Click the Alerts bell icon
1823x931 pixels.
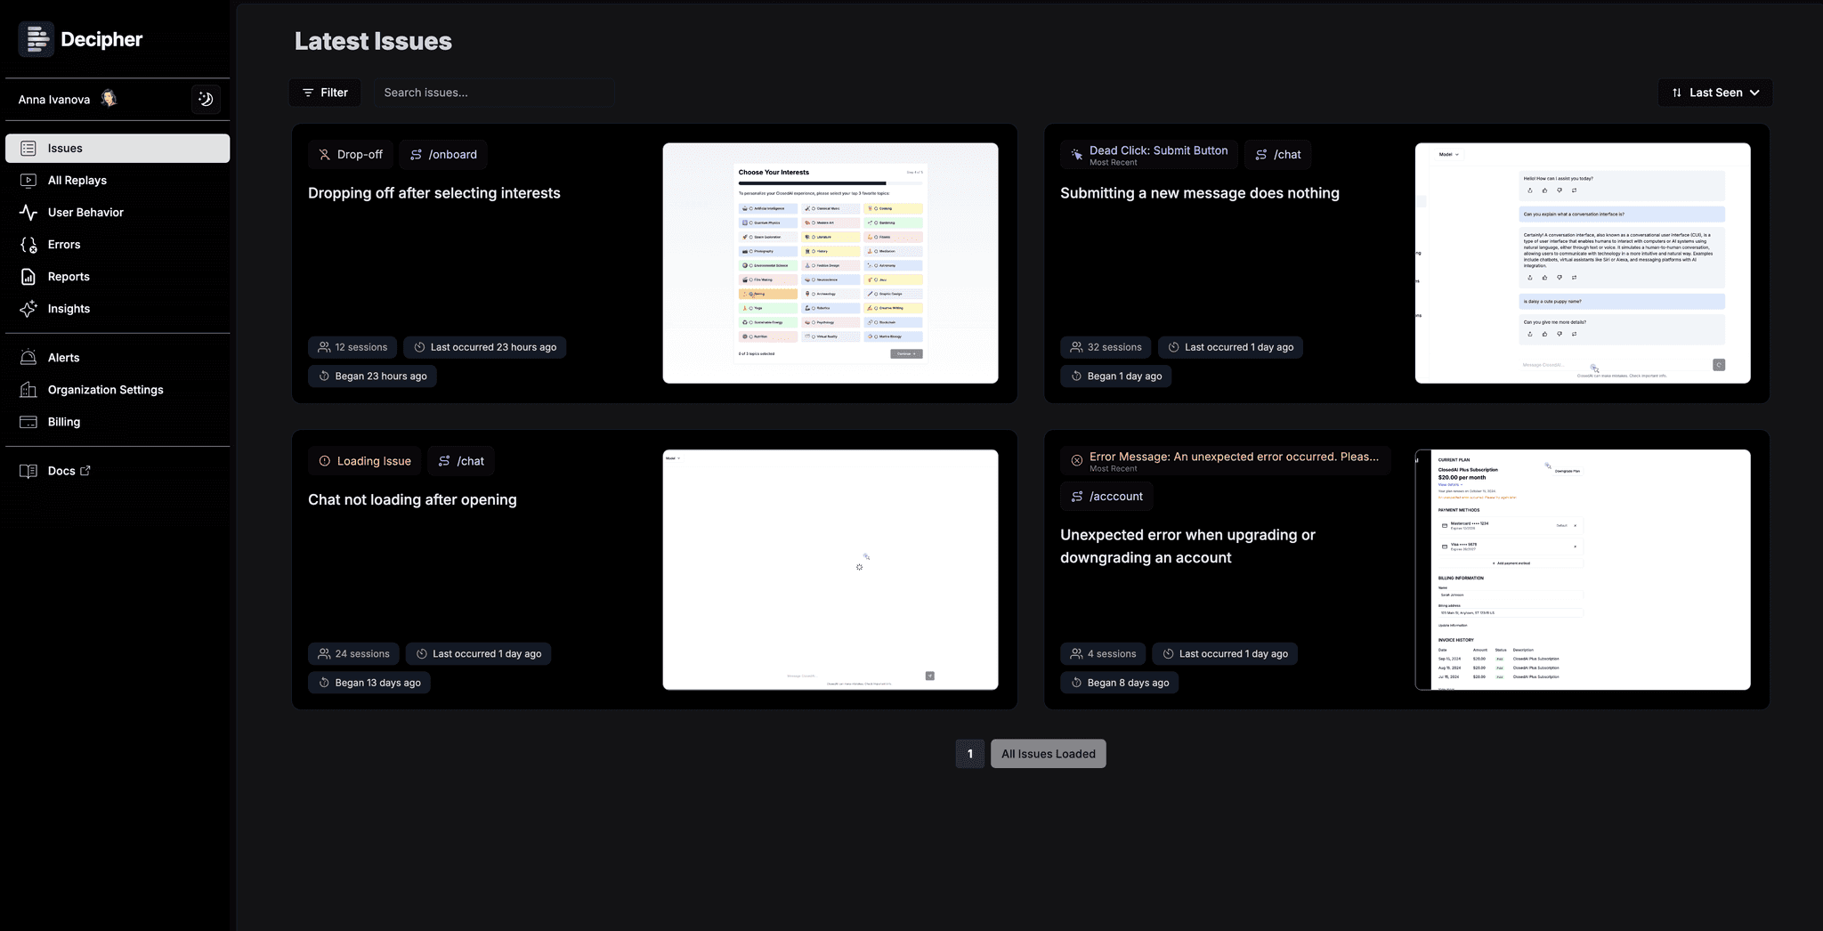click(28, 357)
